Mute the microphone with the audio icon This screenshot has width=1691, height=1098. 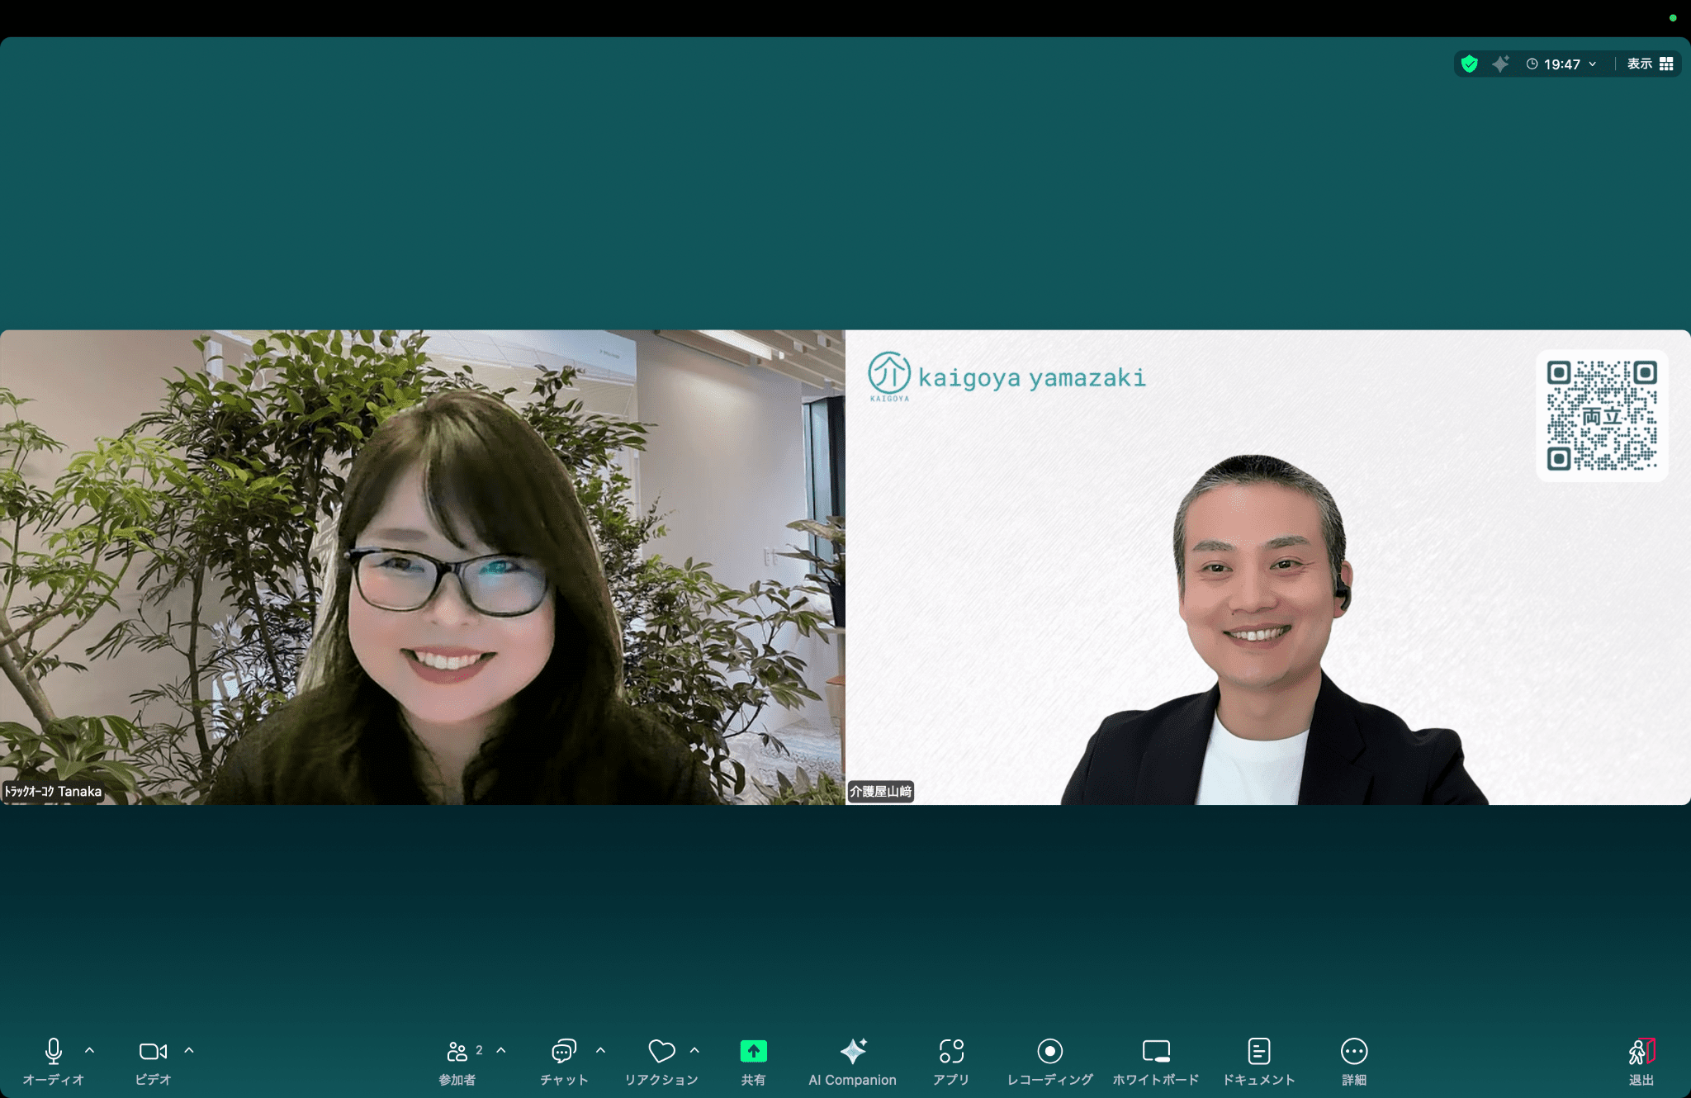coord(54,1051)
